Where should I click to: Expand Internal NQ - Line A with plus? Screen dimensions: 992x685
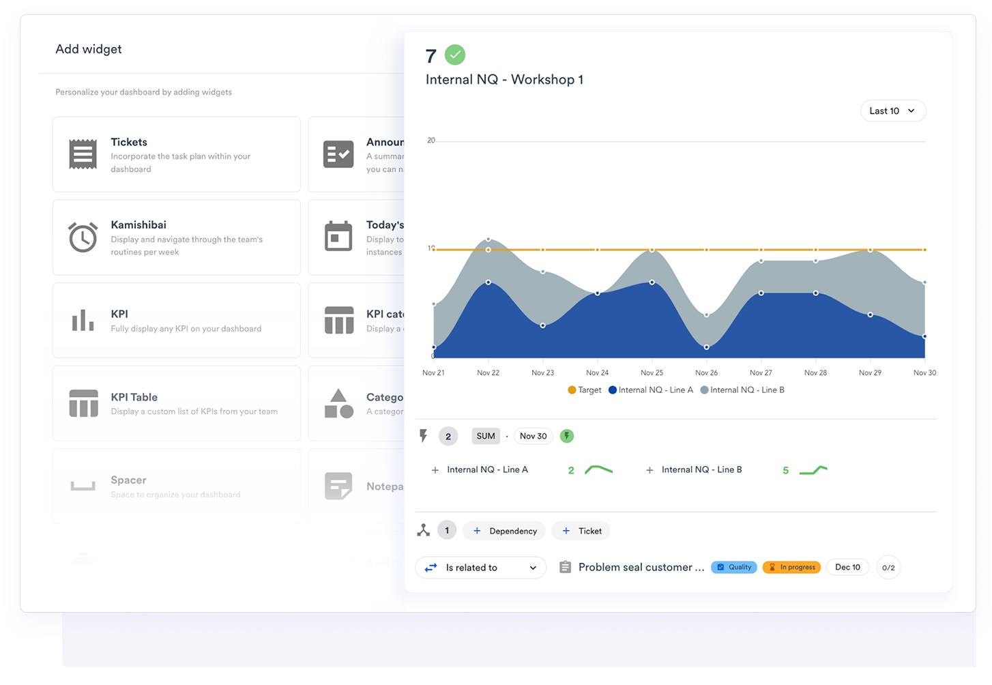[x=435, y=470]
